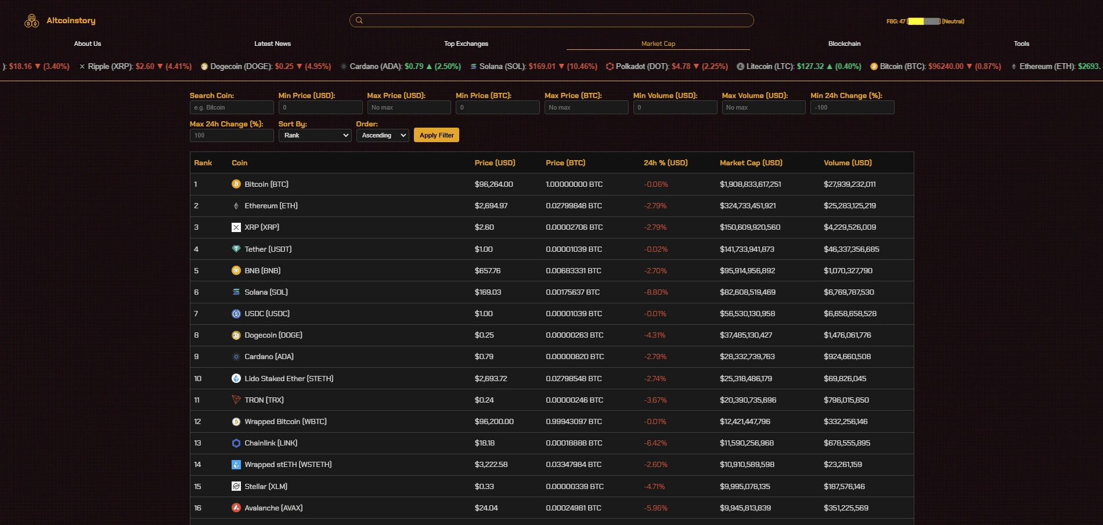Click the Search Coin input field
Image resolution: width=1103 pixels, height=525 pixels.
point(232,107)
